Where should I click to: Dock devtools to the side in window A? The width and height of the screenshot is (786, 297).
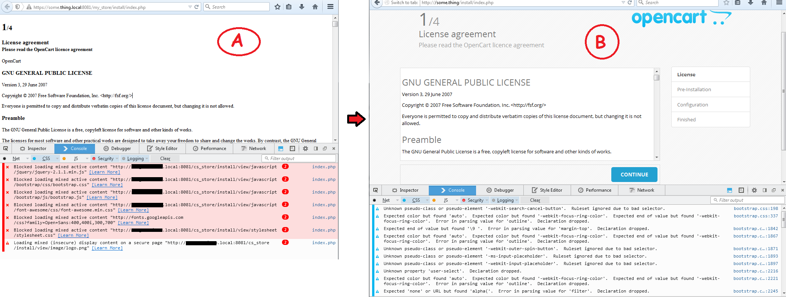[316, 148]
